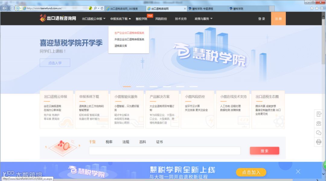Image resolution: width=326 pixels, height=181 pixels.
Task: Open 技术支持 in the navigation bar
Action: tap(181, 19)
